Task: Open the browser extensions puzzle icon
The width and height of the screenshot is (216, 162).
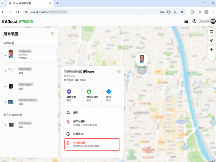Action: pyautogui.click(x=192, y=12)
